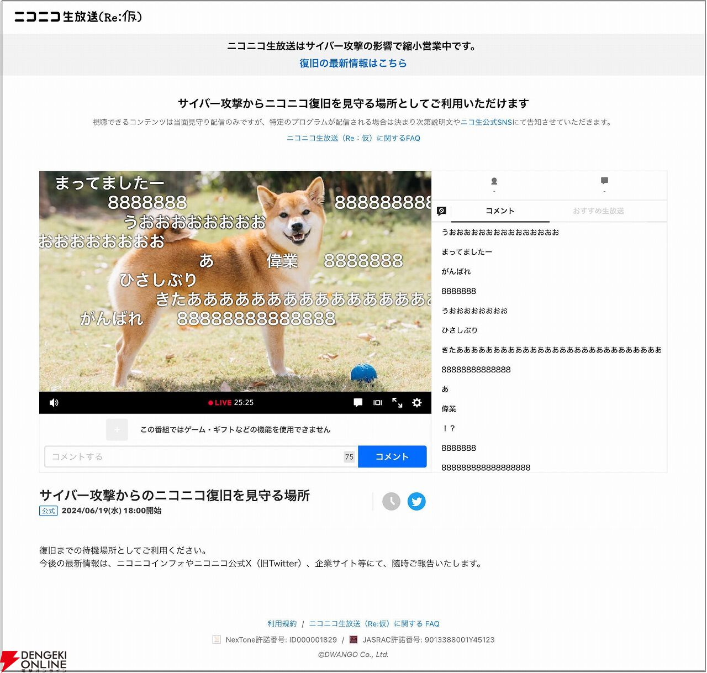This screenshot has height=673, width=707.
Task: Click the 公式 badge
Action: point(49,511)
